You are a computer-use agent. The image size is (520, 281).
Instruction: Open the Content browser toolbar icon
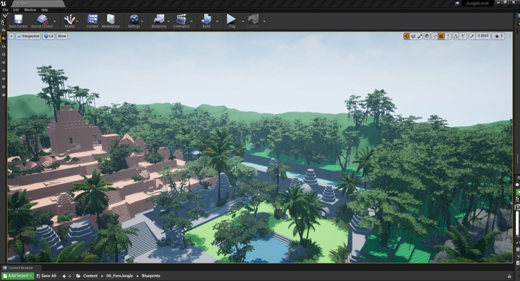tap(92, 20)
